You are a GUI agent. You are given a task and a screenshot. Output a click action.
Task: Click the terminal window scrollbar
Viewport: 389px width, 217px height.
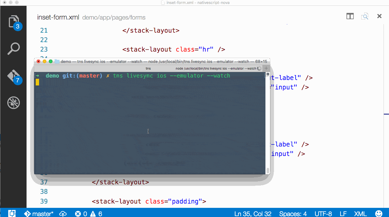268,170
